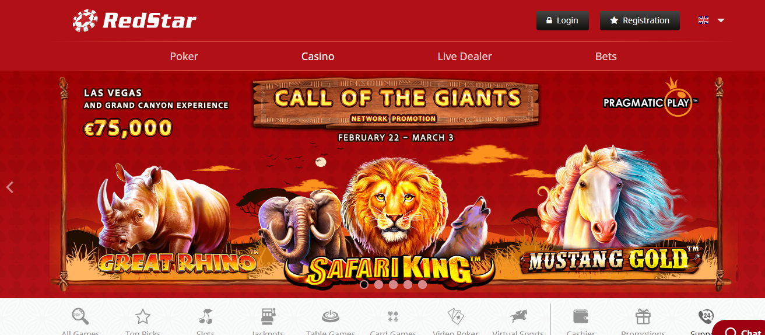
Task: Open the Slots cherry icon
Action: point(206,316)
